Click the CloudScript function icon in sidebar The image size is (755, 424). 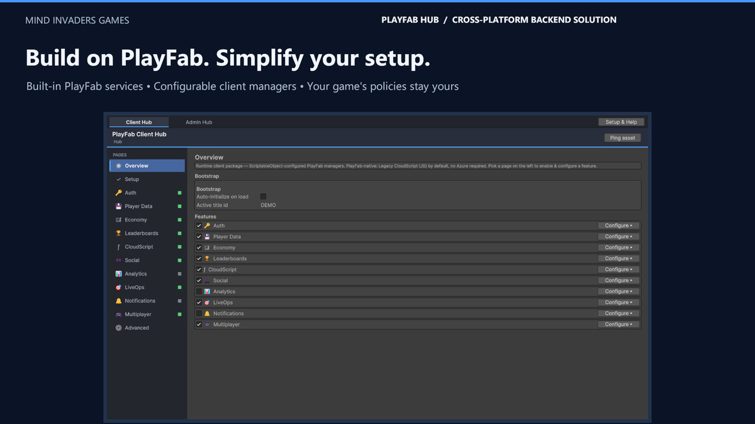point(119,247)
